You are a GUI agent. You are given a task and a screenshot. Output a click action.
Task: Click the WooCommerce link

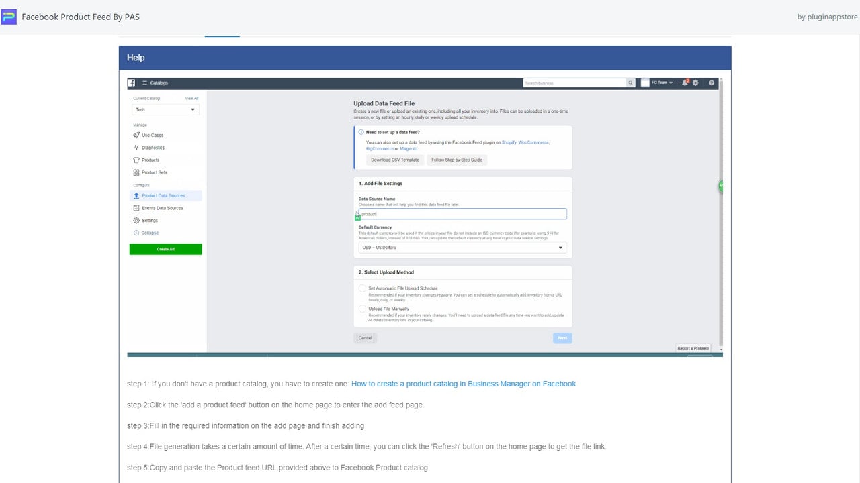click(534, 142)
